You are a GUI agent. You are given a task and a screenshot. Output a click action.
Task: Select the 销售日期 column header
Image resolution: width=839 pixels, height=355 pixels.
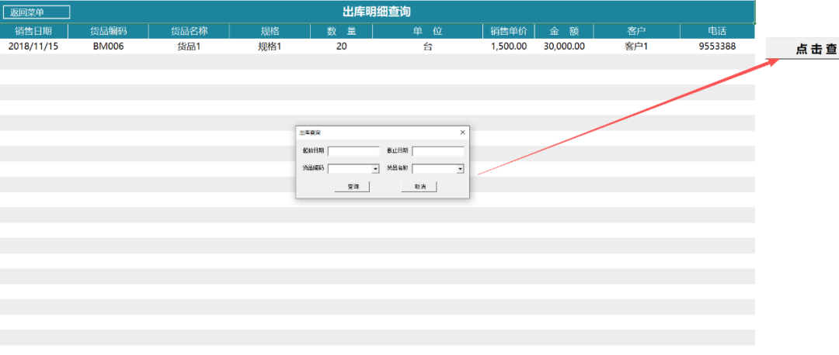point(33,31)
